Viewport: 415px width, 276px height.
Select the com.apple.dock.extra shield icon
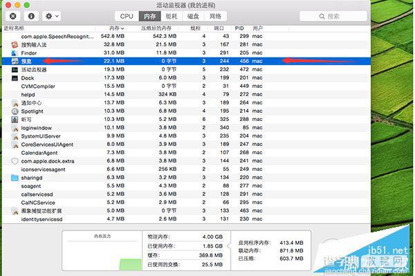point(15,161)
